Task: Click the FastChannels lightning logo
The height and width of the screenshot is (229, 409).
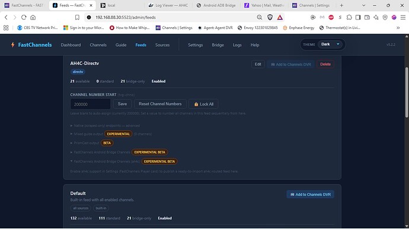Action: tap(12, 45)
